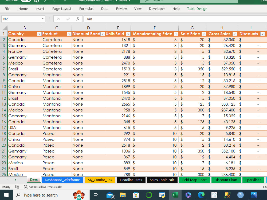This screenshot has height=200, width=267.
Task: Open Task View from the taskbar
Action: [96, 195]
